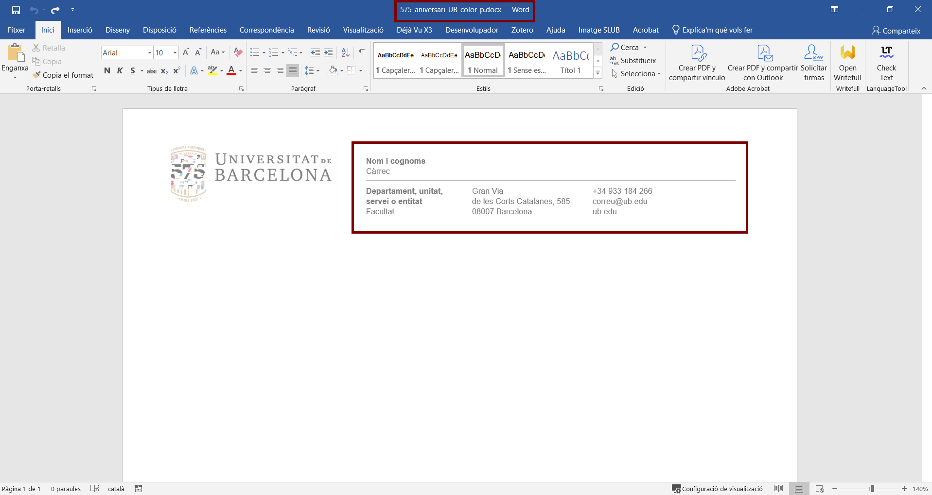This screenshot has height=495, width=932.
Task: Sort text alphabetically
Action: point(345,52)
